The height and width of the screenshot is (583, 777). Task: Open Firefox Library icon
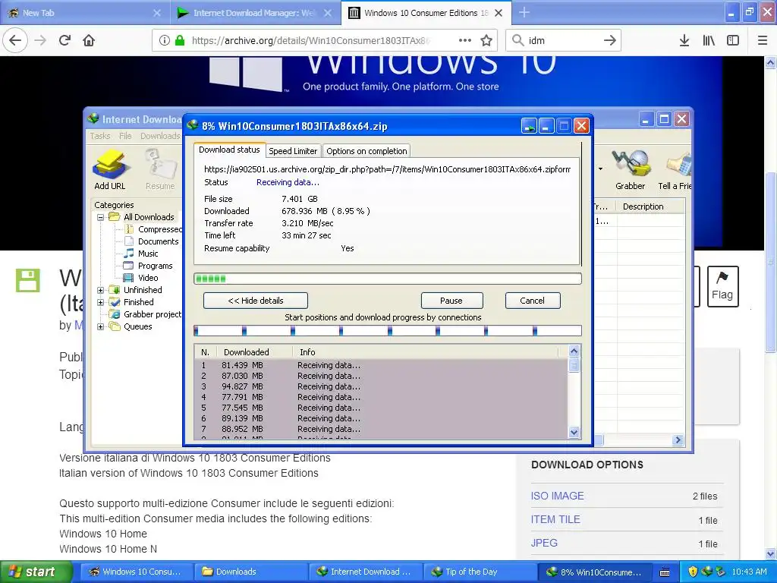tap(709, 40)
